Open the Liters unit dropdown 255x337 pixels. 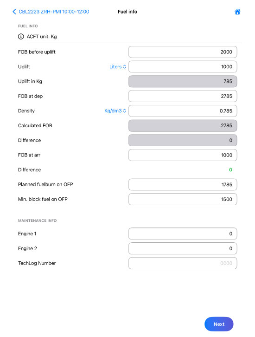pyautogui.click(x=118, y=67)
